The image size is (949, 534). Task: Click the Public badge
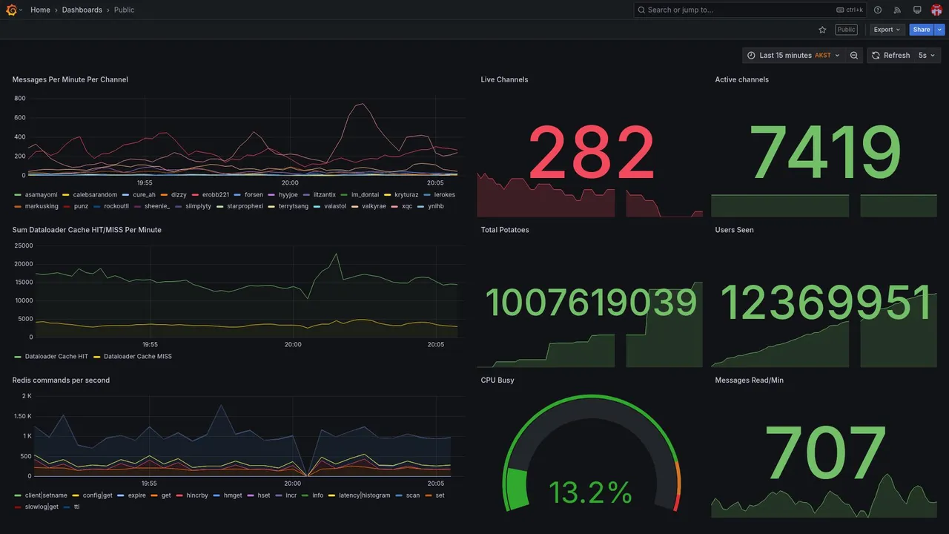pyautogui.click(x=846, y=30)
